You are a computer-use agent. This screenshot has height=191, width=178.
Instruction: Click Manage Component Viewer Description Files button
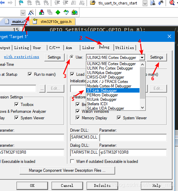coord(67,170)
